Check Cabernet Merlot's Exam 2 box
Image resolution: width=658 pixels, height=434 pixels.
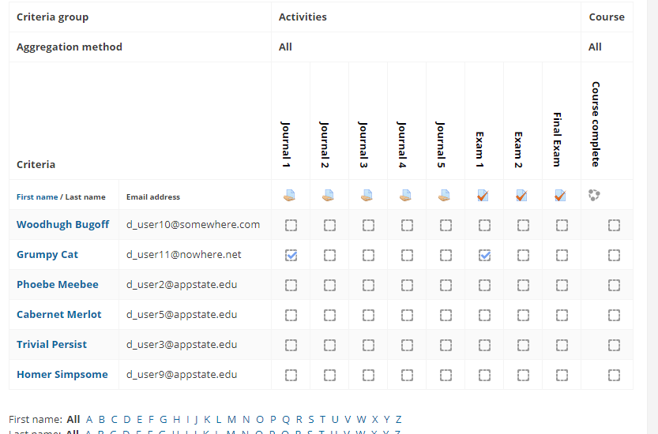[x=523, y=315]
